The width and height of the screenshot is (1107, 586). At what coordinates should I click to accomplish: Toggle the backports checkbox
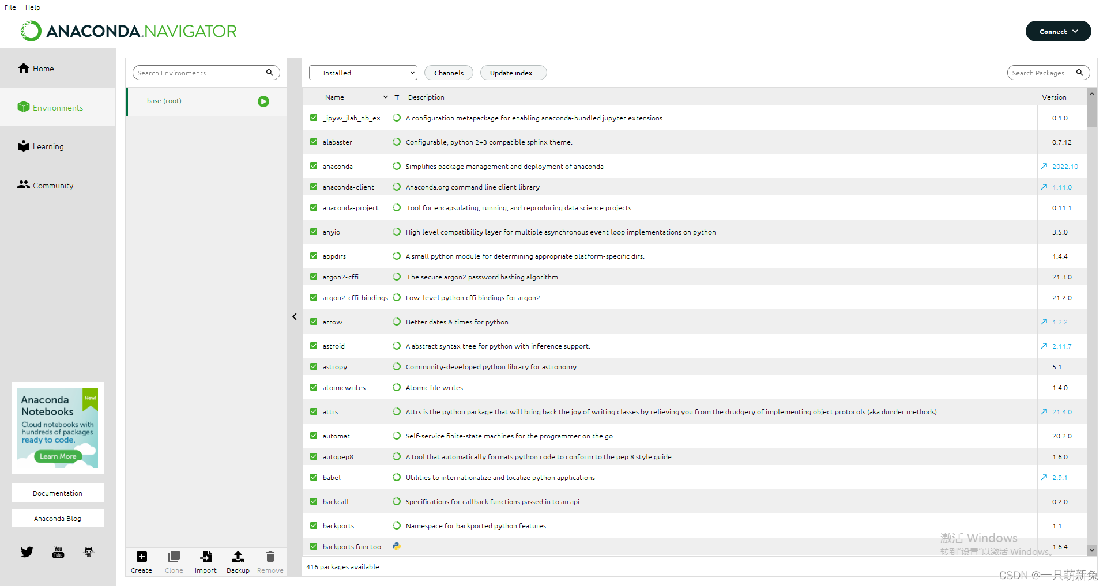click(314, 525)
